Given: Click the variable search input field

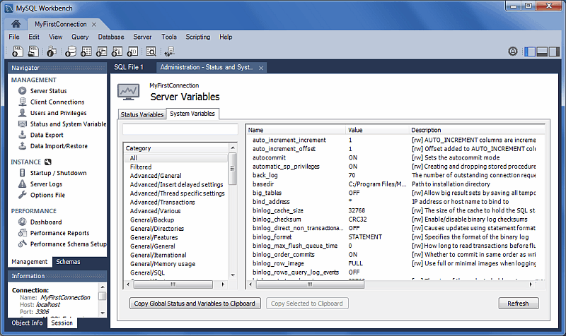Looking at the screenshot, I should (180, 130).
